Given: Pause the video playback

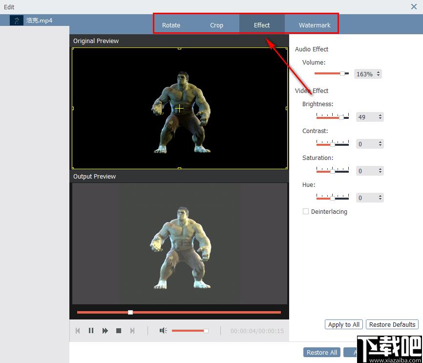Looking at the screenshot, I should pyautogui.click(x=91, y=331).
